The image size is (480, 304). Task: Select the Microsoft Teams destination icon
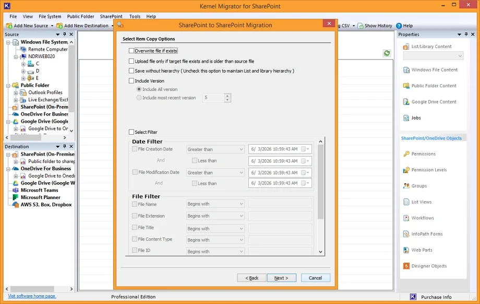(15, 190)
